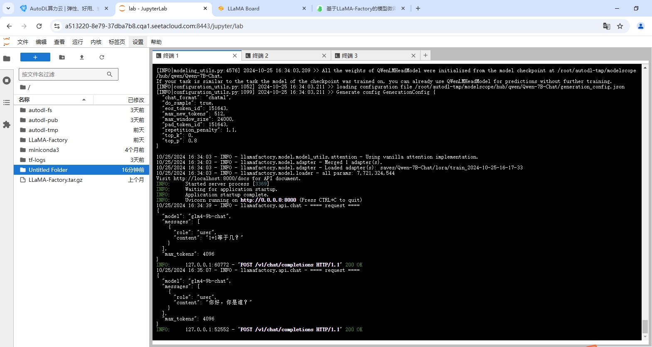
Task: Open the 设置 menu
Action: tap(138, 42)
